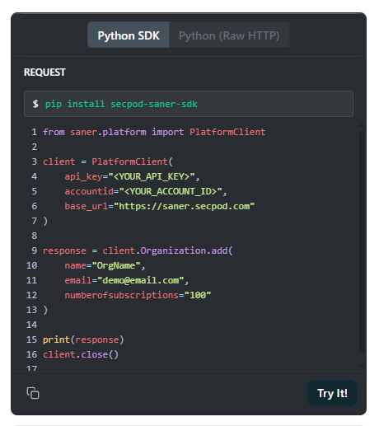Screen dimensions: 379x426
Task: Click the scrollbar down arrow
Action: coord(362,367)
